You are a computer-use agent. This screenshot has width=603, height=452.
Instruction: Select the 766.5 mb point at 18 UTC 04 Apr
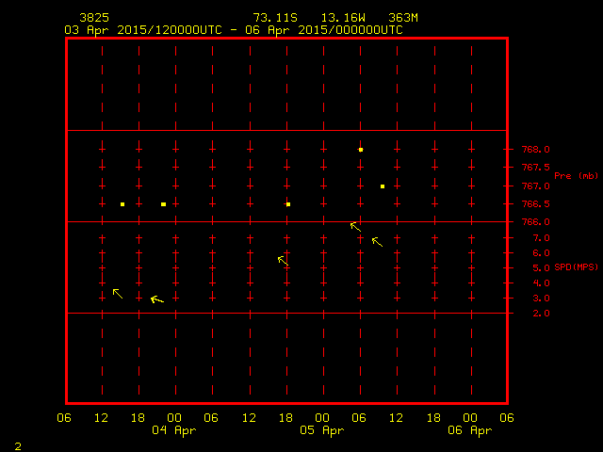pyautogui.click(x=288, y=204)
